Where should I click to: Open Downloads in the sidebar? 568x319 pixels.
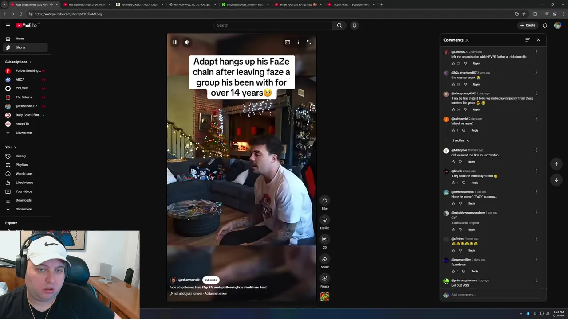pyautogui.click(x=24, y=200)
